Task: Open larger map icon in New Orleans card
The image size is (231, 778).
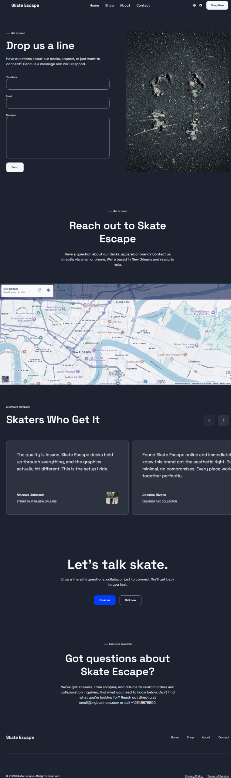Action: (x=40, y=290)
